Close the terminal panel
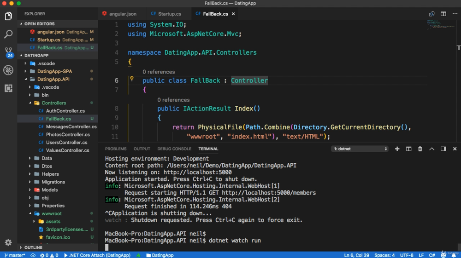This screenshot has height=258, width=461. [455, 149]
